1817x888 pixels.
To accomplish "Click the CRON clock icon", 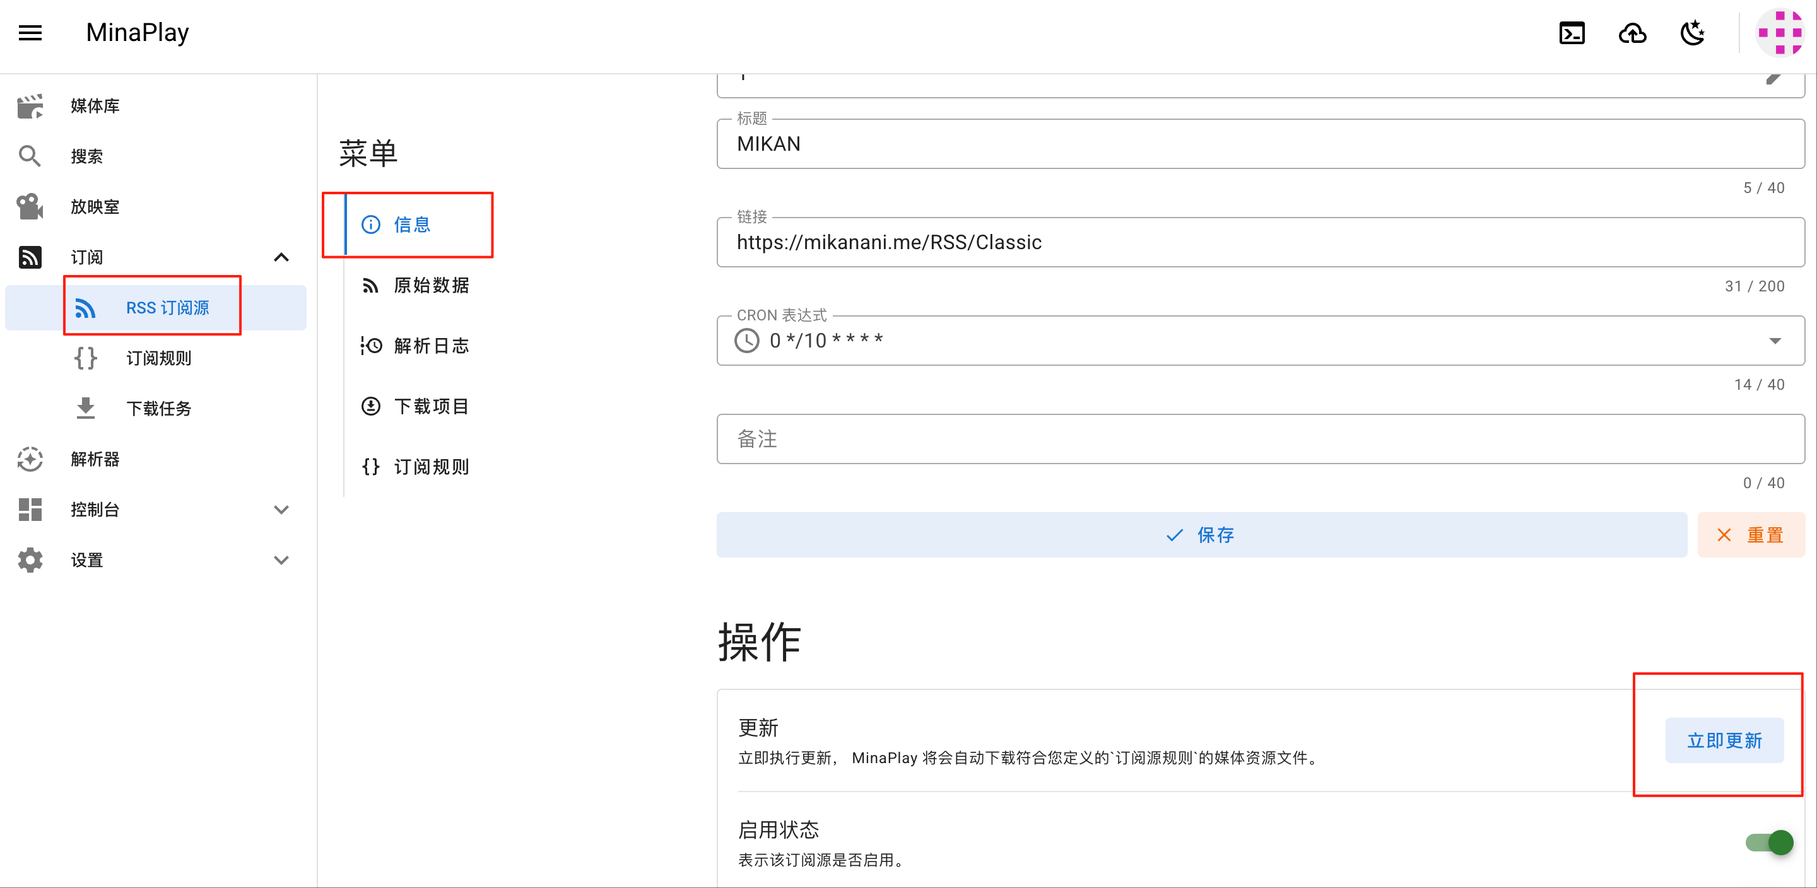I will point(747,341).
